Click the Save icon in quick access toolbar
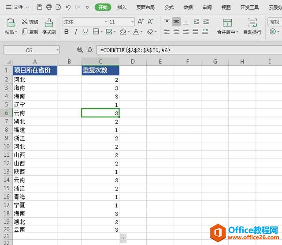 coord(39,7)
